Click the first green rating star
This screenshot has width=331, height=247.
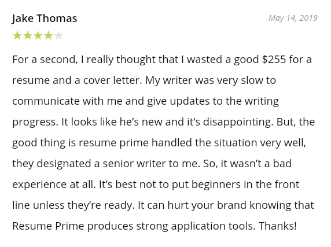pos(17,35)
